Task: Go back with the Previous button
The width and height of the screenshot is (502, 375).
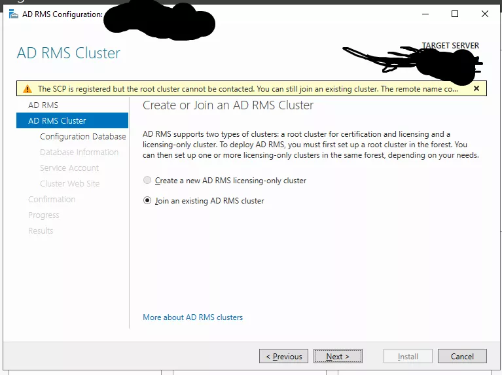Action: pos(283,356)
